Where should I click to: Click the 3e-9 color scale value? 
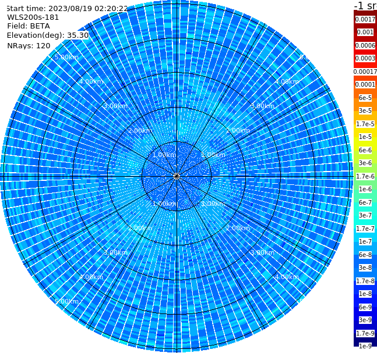(x=365, y=320)
